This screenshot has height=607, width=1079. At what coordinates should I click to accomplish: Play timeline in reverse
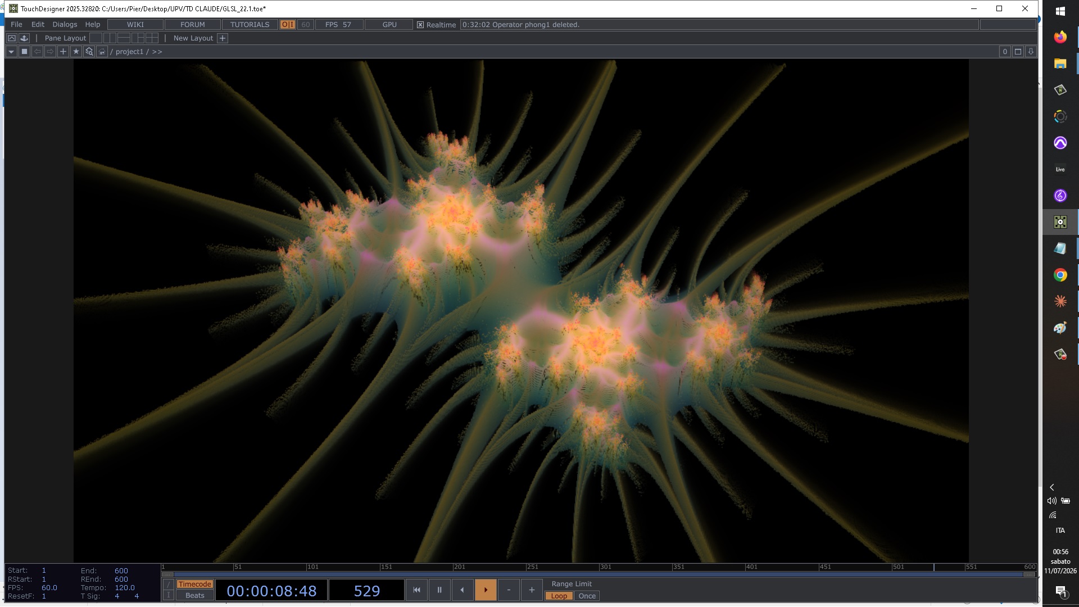click(463, 590)
